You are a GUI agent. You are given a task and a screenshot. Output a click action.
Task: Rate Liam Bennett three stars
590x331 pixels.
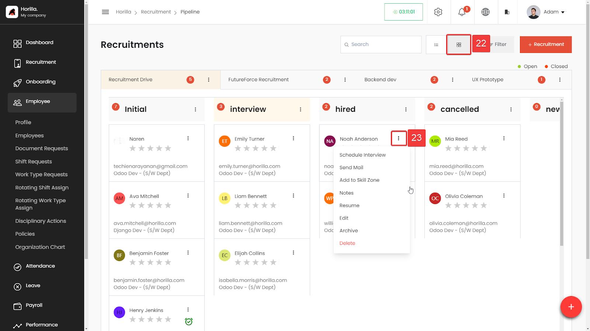256,205
